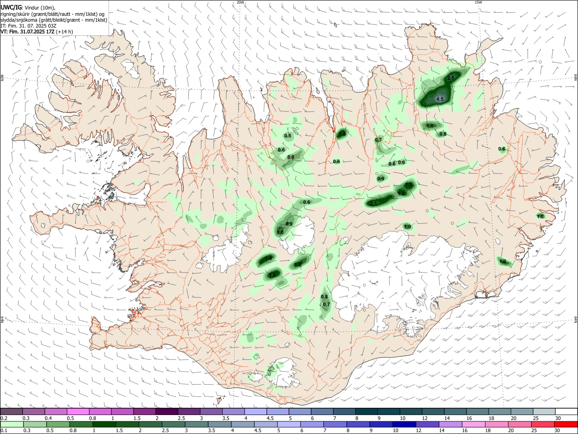Pick snow scale swatch between 4 and 4.5
Screen dimensions: 578x434
(255, 412)
